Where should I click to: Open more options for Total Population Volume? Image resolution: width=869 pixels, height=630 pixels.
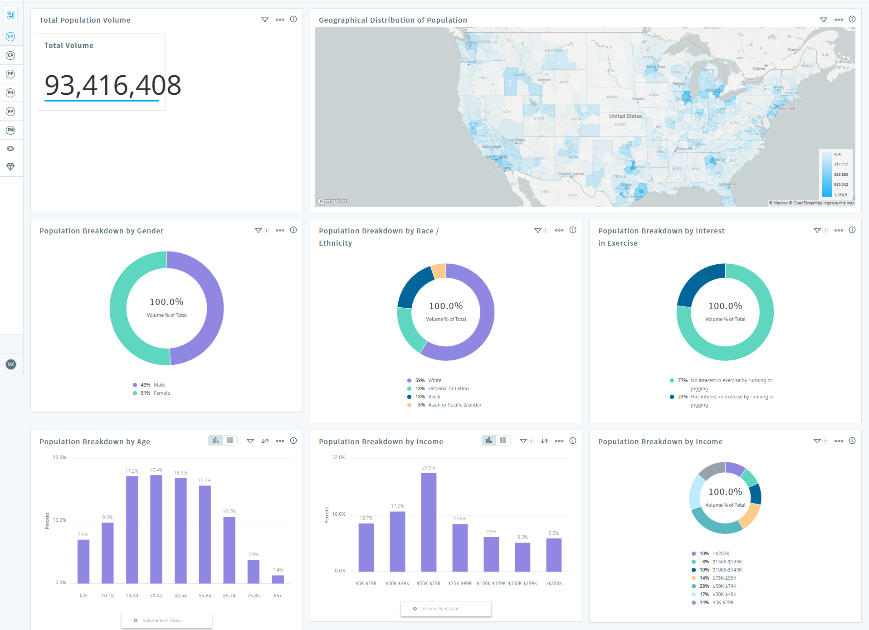click(280, 19)
